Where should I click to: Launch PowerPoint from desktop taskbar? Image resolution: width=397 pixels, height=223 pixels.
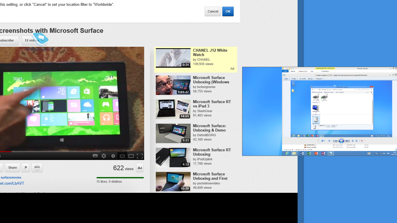(x=316, y=153)
